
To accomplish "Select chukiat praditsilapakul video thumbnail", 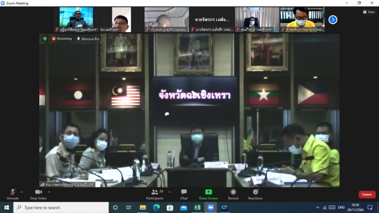I will [167, 19].
